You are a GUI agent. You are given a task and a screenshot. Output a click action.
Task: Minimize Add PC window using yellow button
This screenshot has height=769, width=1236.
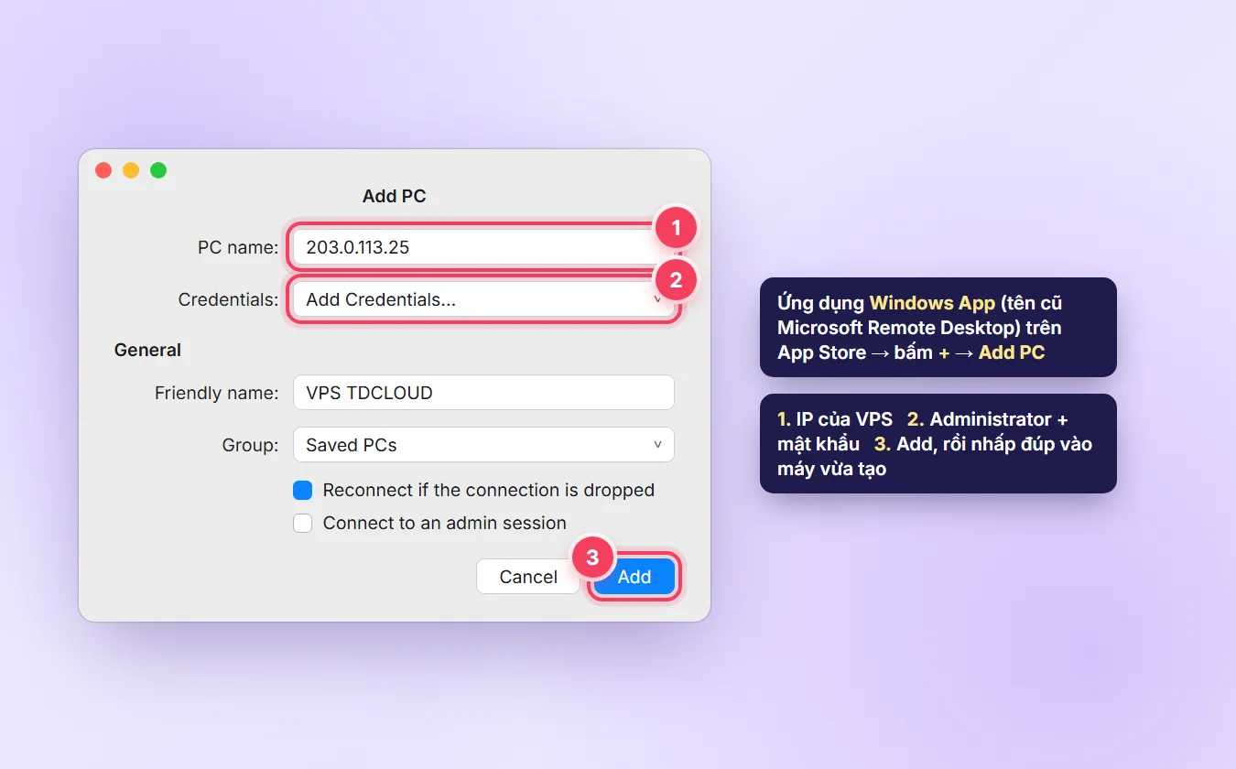click(x=131, y=170)
